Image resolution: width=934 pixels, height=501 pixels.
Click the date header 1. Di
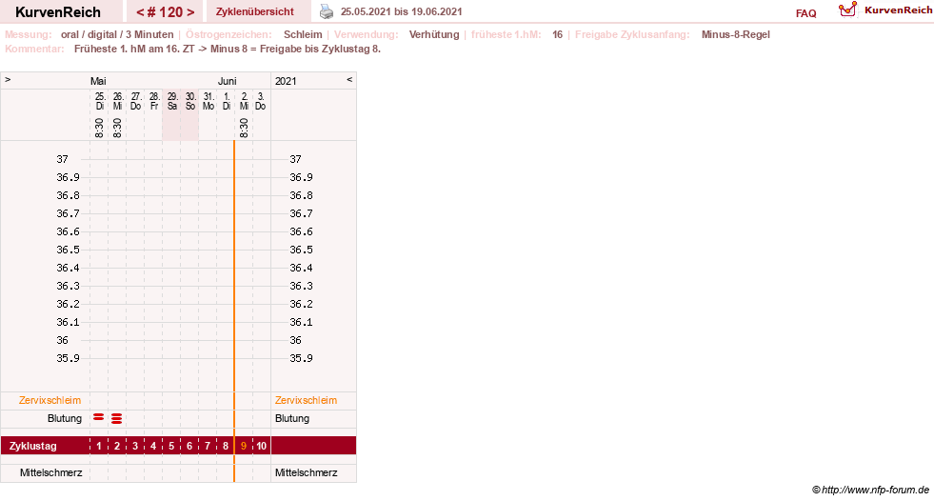click(x=227, y=101)
